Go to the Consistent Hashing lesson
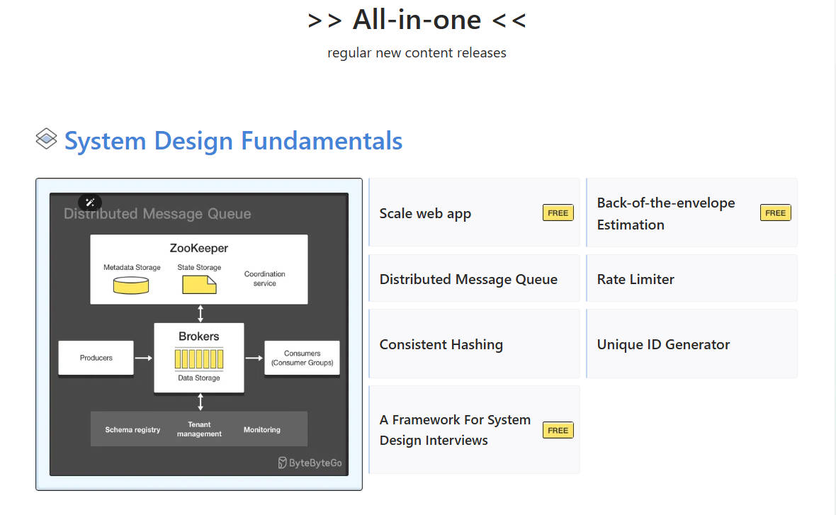 pyautogui.click(x=441, y=344)
